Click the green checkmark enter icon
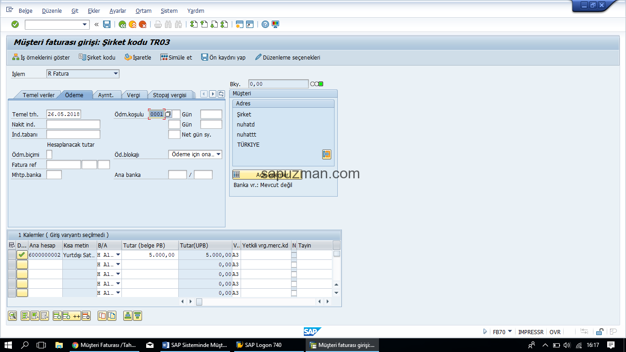Image resolution: width=626 pixels, height=352 pixels. pos(15,24)
